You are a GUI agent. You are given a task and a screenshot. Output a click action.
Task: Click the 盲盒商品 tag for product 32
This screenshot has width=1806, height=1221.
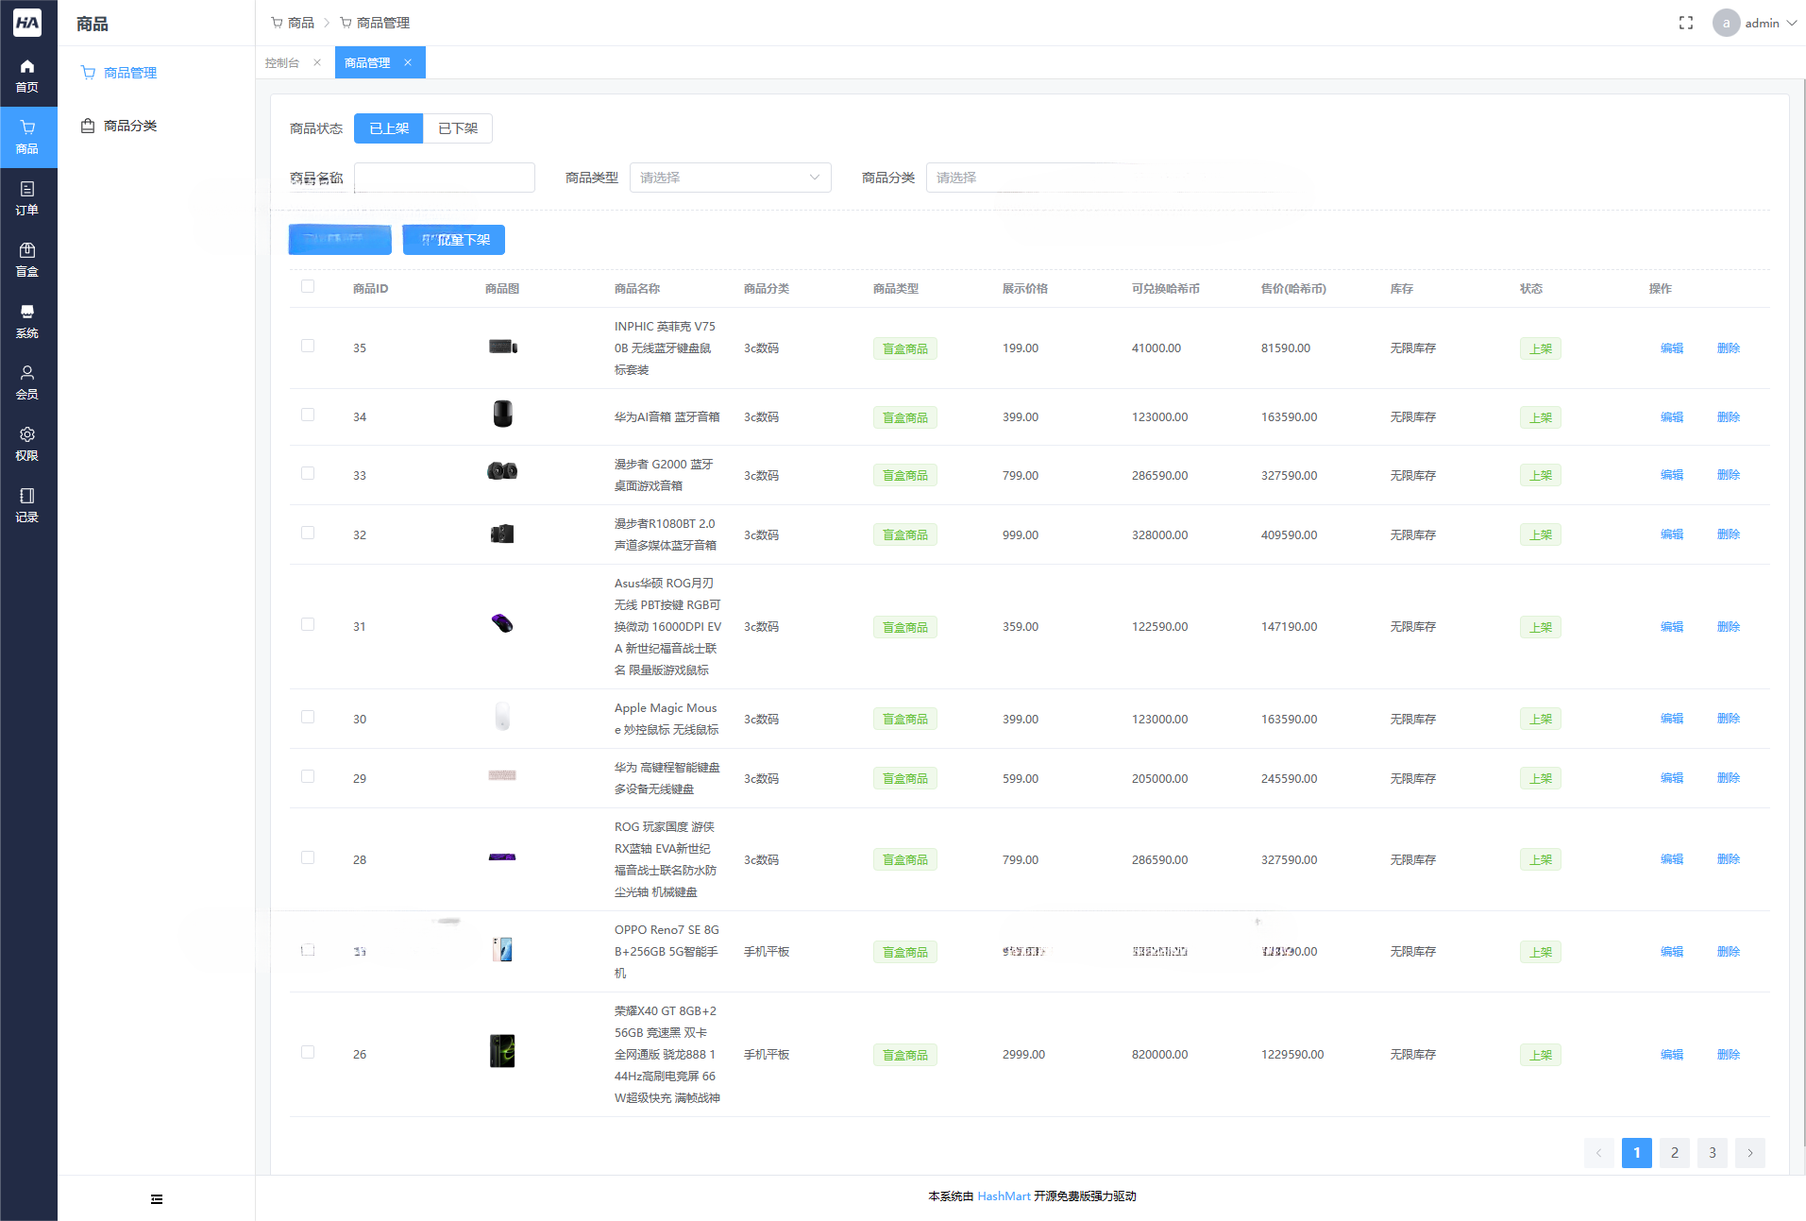[905, 535]
